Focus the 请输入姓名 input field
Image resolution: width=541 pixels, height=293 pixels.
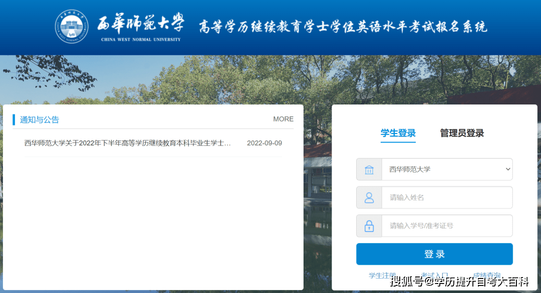(x=447, y=197)
